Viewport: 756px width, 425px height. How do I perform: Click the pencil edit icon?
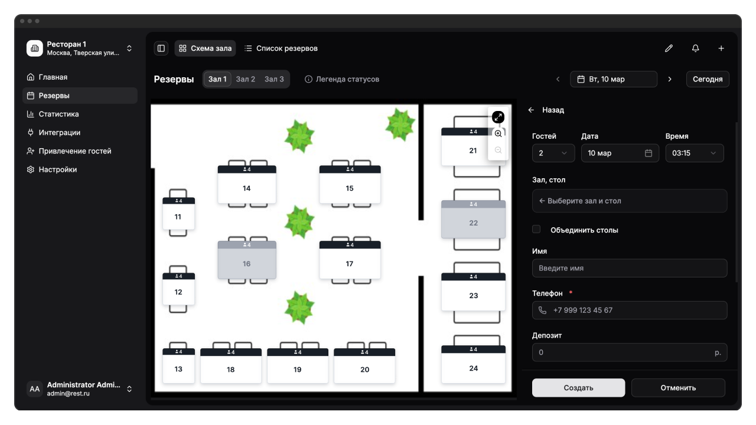[669, 48]
